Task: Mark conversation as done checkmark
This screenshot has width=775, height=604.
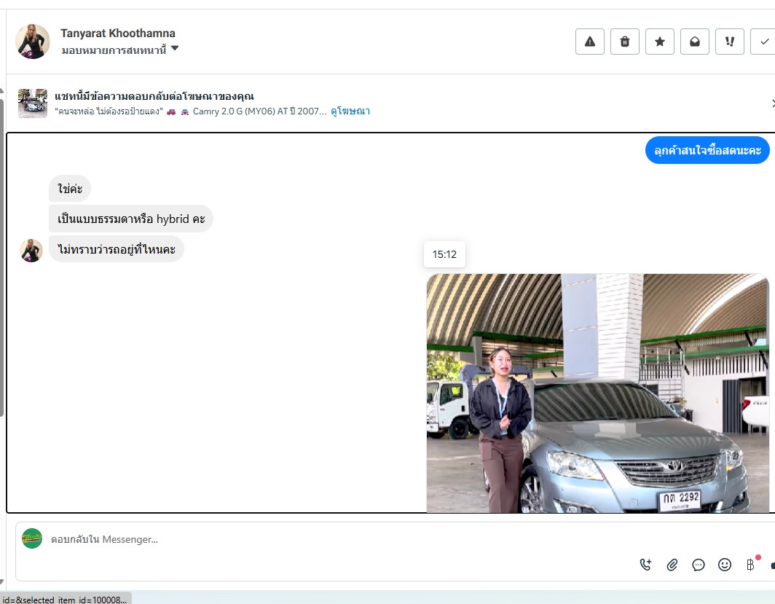Action: coord(763,42)
